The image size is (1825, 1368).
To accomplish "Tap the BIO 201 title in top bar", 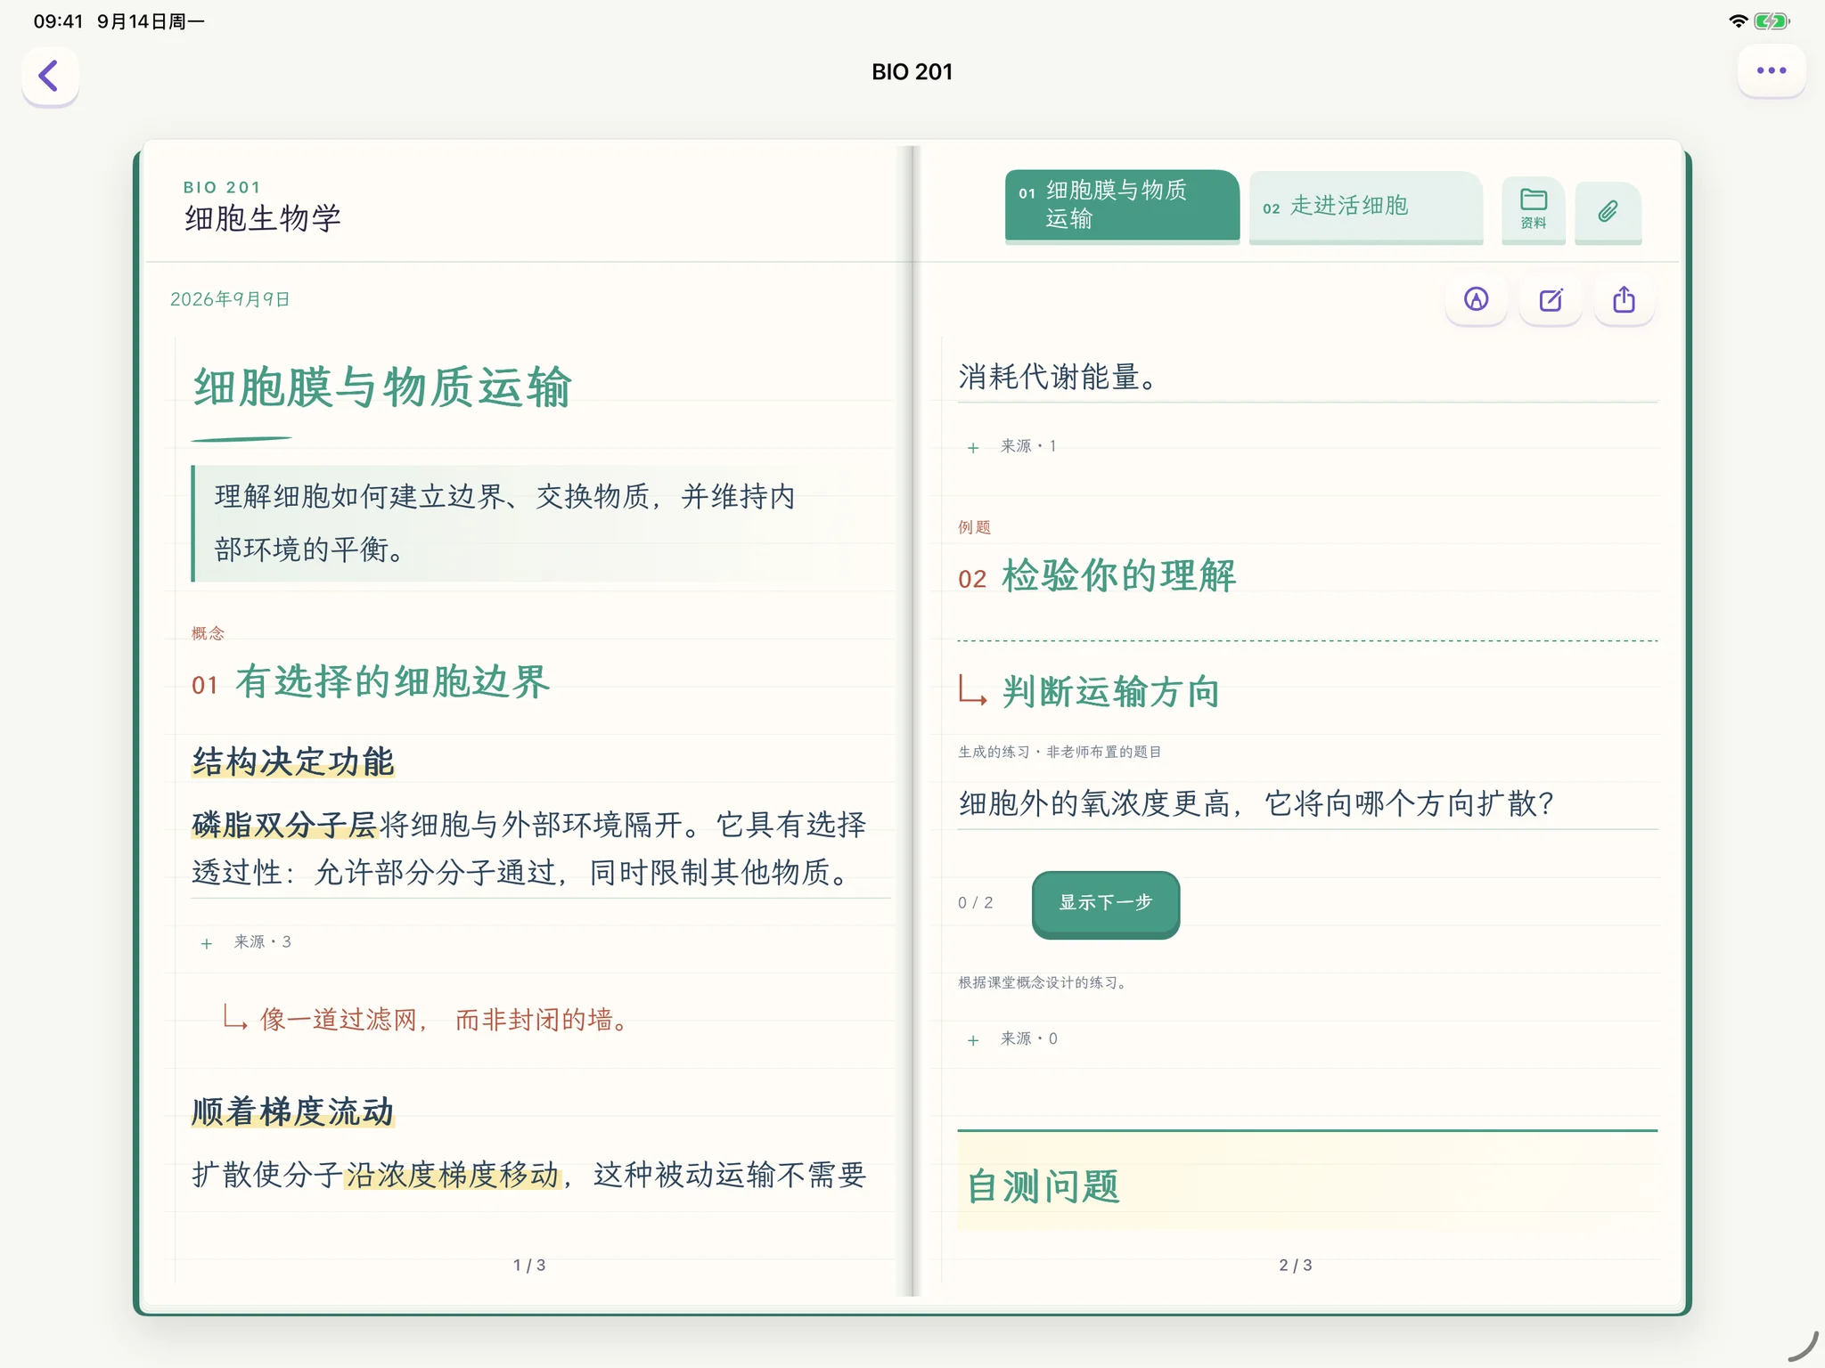I will 912,72.
